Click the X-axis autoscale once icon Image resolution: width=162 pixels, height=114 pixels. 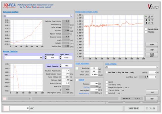[149, 20]
